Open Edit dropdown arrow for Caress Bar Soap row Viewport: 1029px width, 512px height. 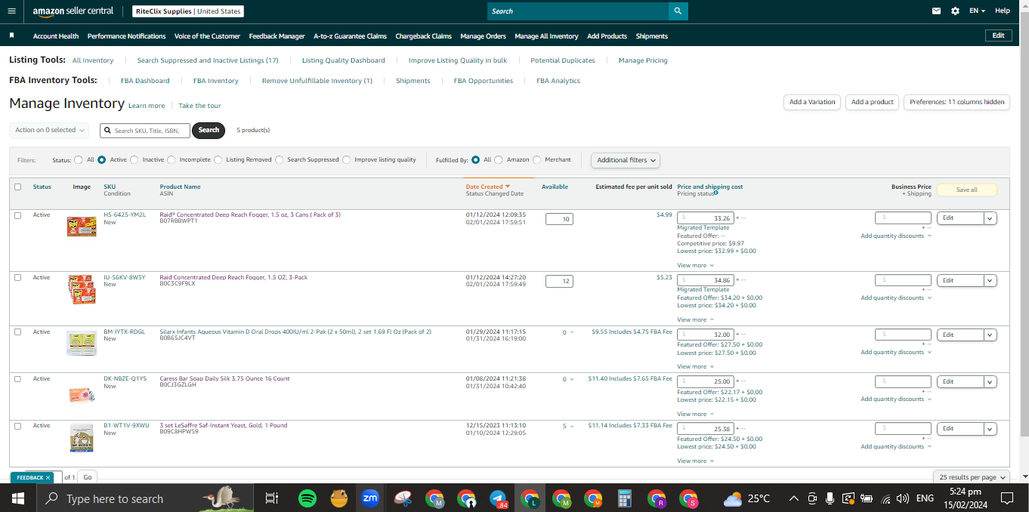990,381
